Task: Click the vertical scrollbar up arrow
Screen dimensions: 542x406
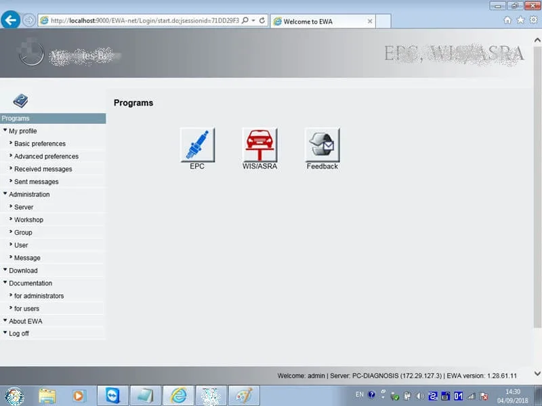Action: click(x=537, y=41)
